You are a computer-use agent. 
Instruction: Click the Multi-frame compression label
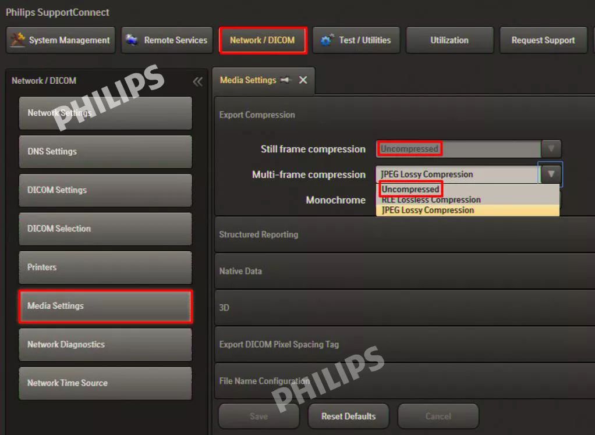[309, 174]
